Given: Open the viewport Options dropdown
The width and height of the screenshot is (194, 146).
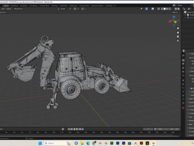Looking at the screenshot, I should pos(176,12).
